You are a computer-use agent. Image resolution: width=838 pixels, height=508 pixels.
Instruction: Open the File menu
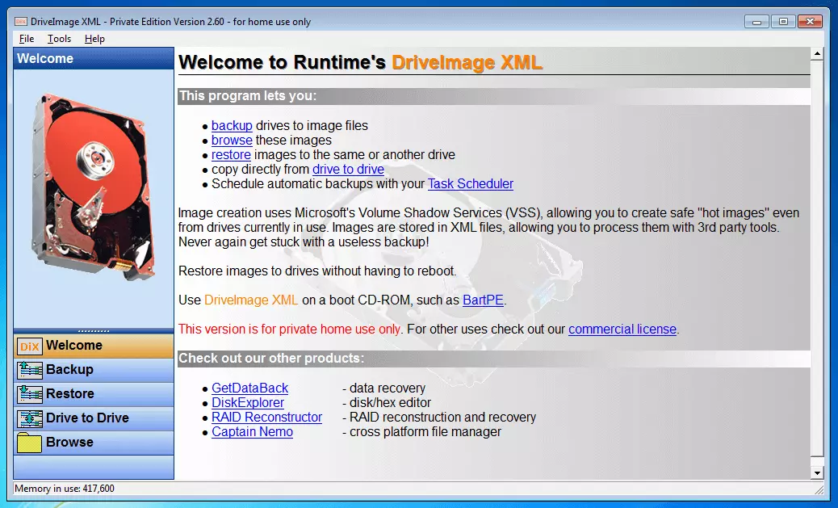point(26,39)
